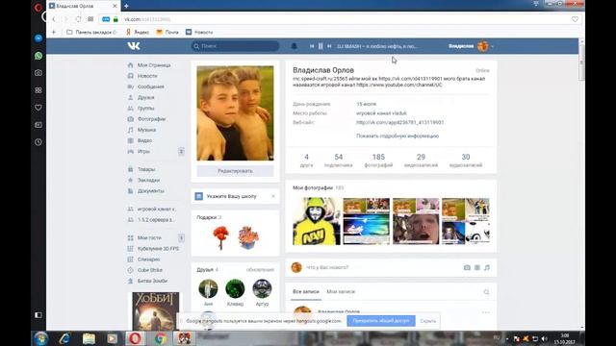
Task: Open snapshot camera in Opera sidebar
Action: (x=38, y=73)
